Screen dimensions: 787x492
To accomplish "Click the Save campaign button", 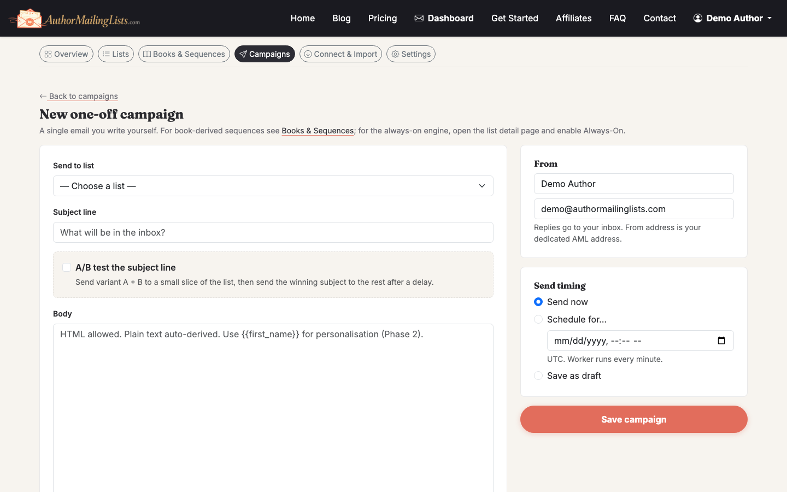I will 634,419.
